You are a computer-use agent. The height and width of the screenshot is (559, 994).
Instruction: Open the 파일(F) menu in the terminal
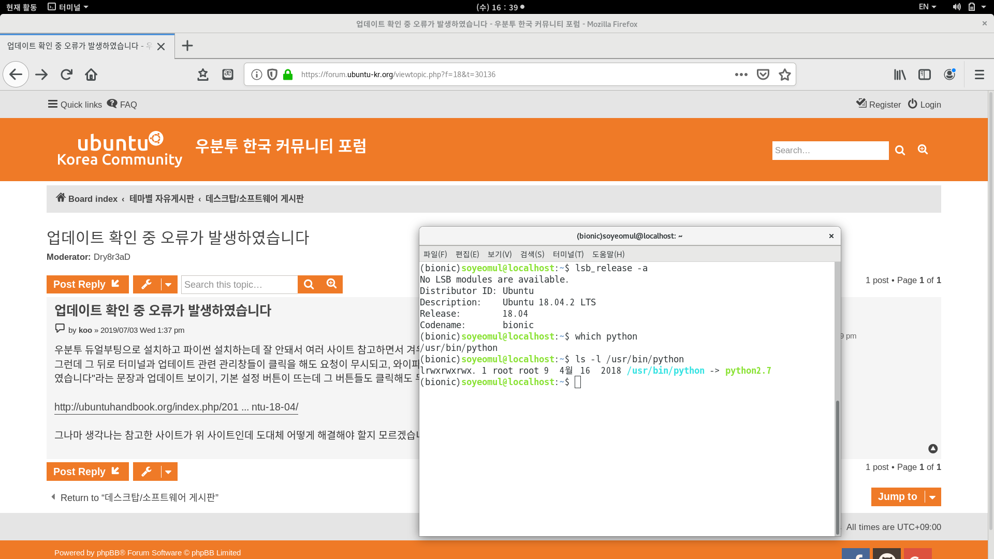tap(435, 254)
